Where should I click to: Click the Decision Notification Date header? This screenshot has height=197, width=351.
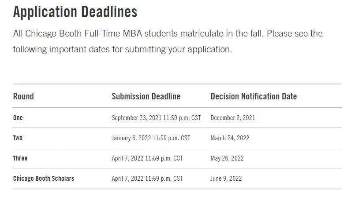(254, 96)
